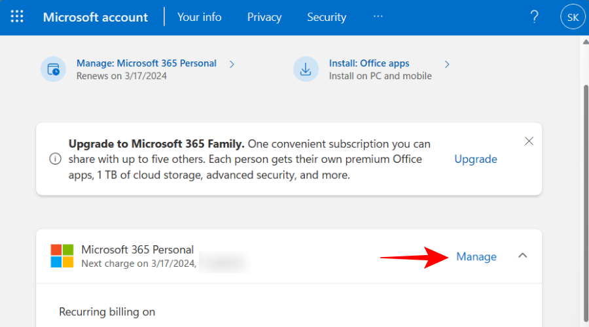Go to the Privacy tab

264,17
